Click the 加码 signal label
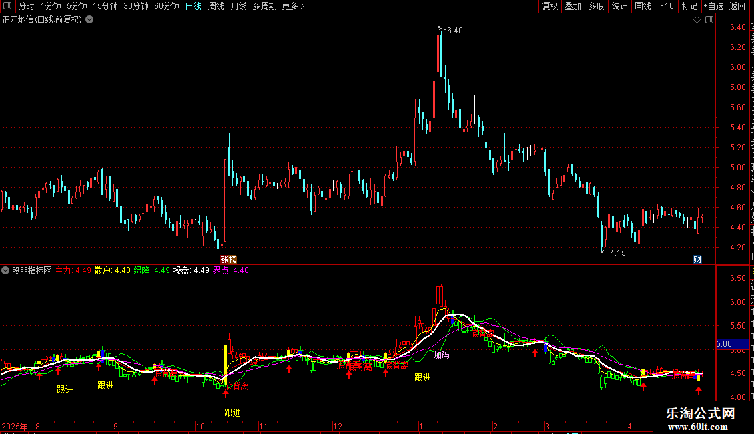Viewport: 754px width, 434px height. coord(441,355)
